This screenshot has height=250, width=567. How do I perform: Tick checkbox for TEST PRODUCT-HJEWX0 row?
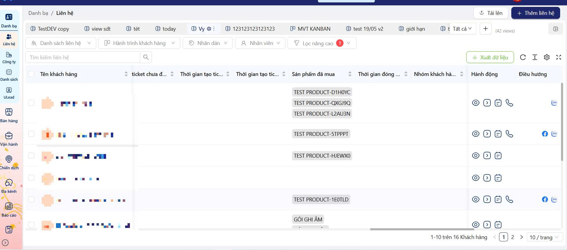pos(31,156)
